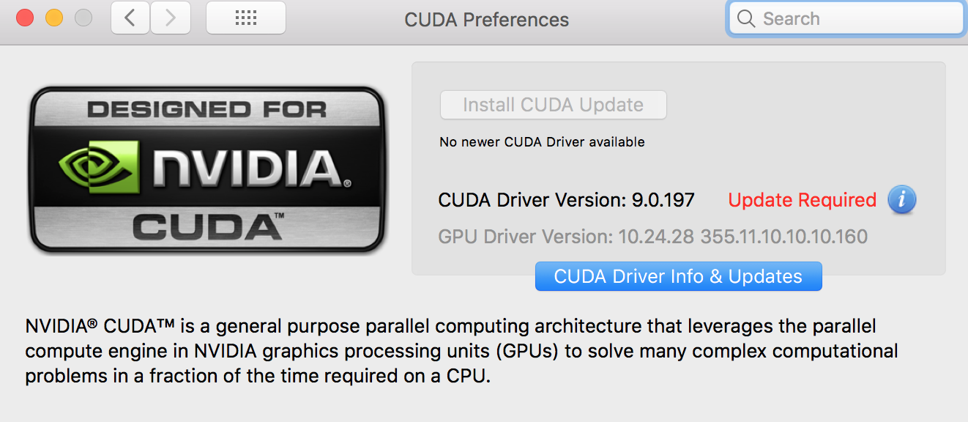
Task: Open CUDA Driver Info & Updates
Action: [x=678, y=276]
